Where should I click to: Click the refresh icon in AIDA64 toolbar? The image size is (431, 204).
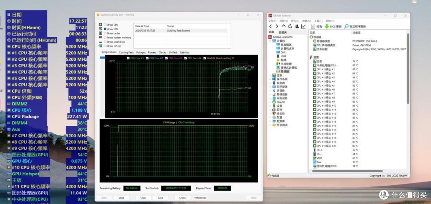[290, 26]
